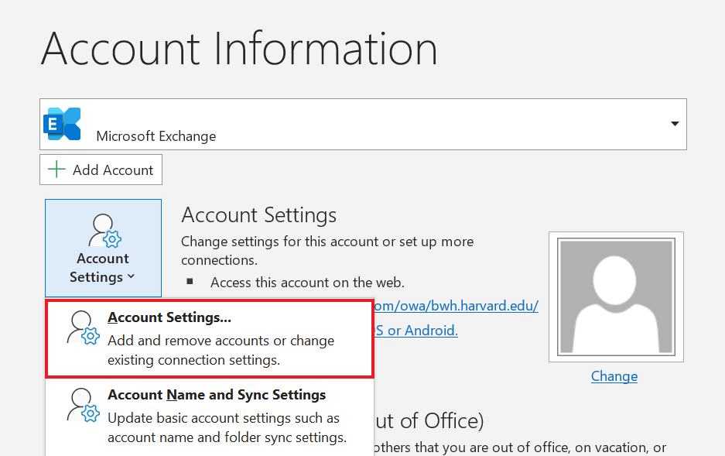Click the profile photo placeholder thumbnail
The image size is (725, 456).
(615, 297)
